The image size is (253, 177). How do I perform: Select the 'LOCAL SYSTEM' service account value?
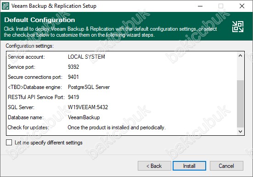(86, 57)
